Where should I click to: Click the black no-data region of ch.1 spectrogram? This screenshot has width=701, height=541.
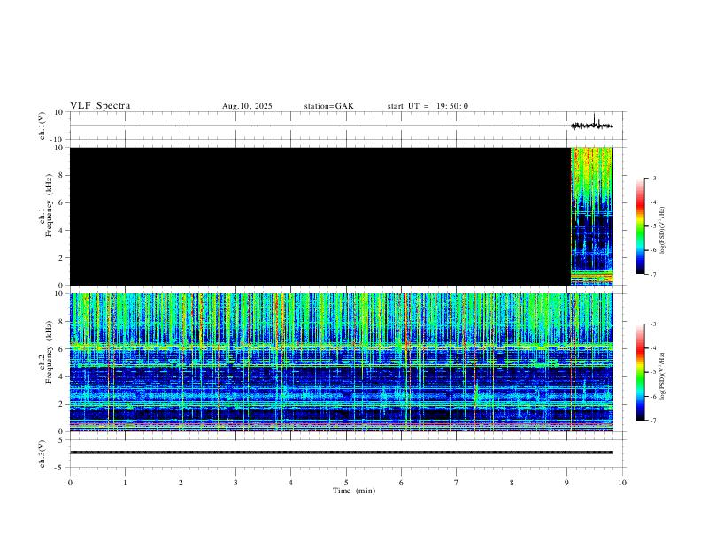click(320, 216)
